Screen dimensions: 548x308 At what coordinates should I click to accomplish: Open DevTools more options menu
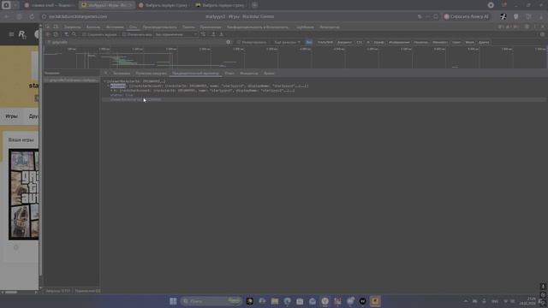(x=534, y=27)
